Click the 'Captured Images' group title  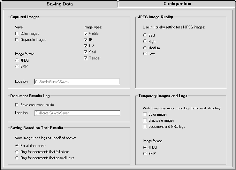pos(25,17)
